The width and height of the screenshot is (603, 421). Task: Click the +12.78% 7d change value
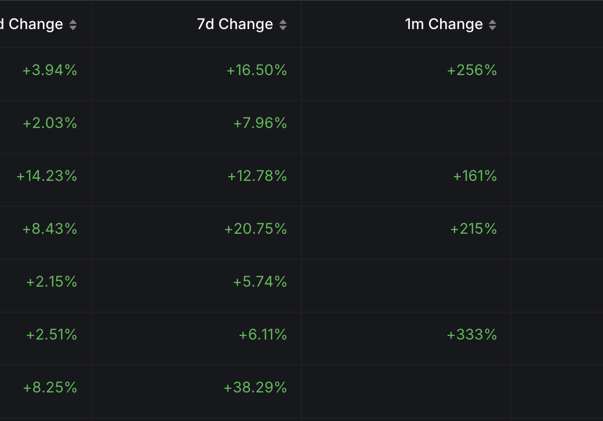[x=257, y=176]
